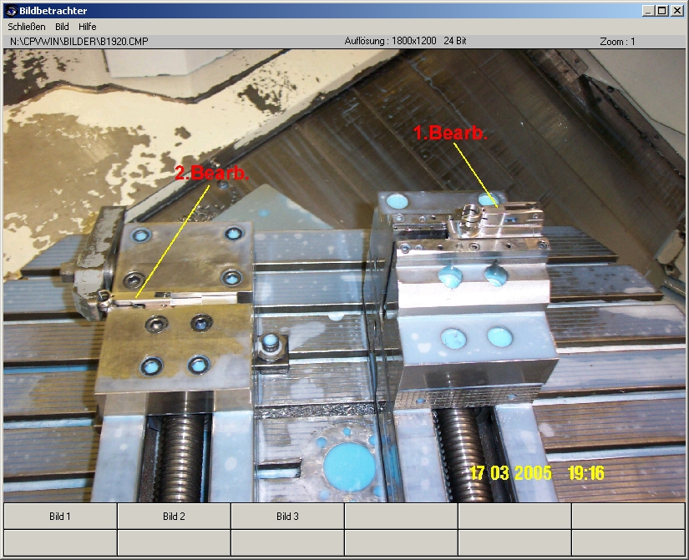This screenshot has width=689, height=560.
Task: Select the Bild 3 button
Action: pyautogui.click(x=287, y=516)
